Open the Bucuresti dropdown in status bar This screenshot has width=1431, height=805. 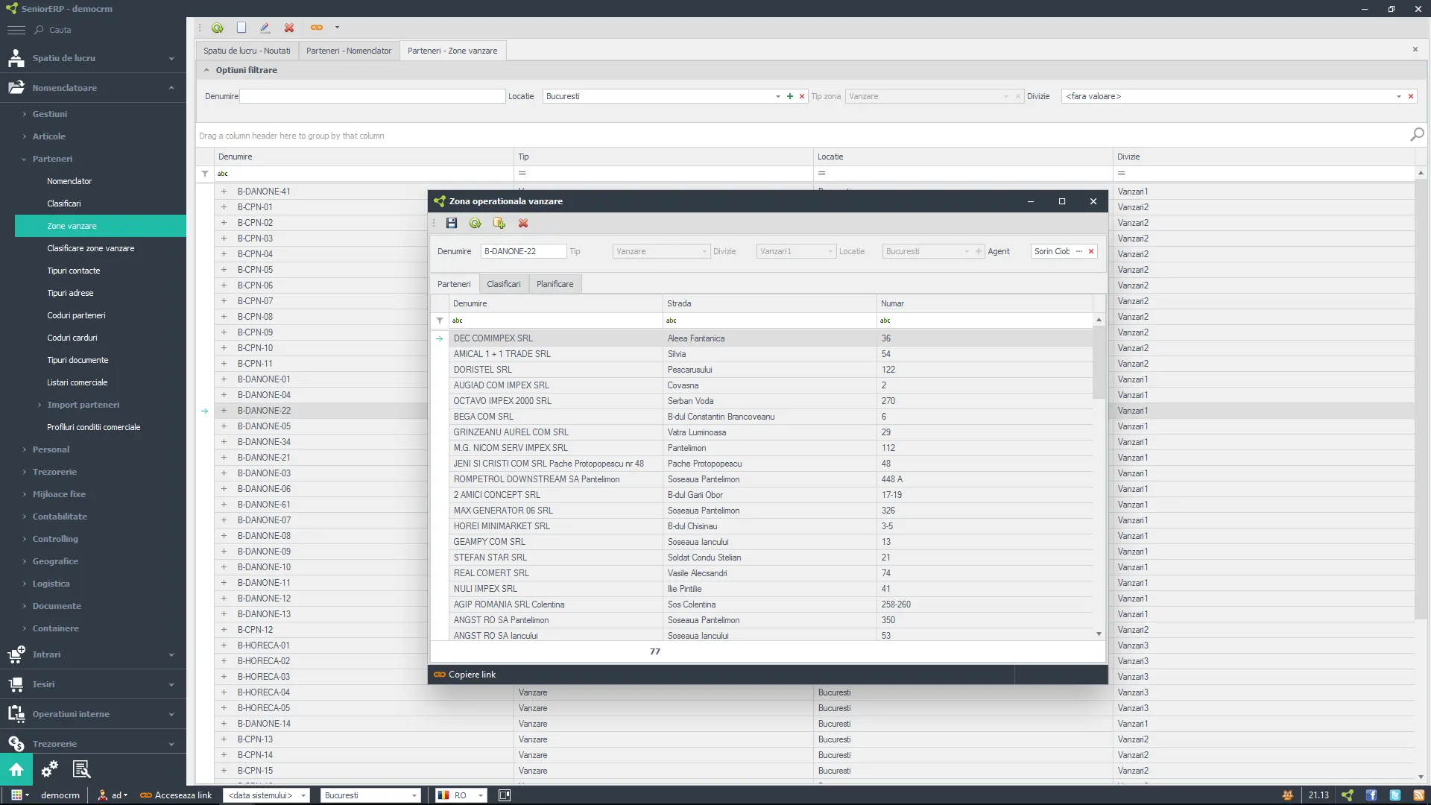pyautogui.click(x=414, y=795)
